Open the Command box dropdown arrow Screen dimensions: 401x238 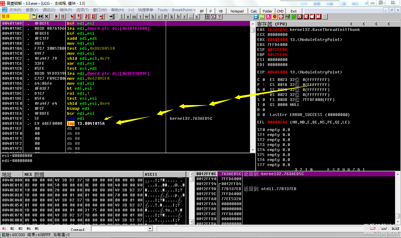point(150,229)
